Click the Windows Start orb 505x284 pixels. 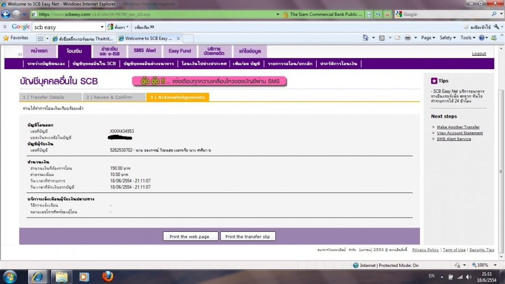[x=10, y=276]
